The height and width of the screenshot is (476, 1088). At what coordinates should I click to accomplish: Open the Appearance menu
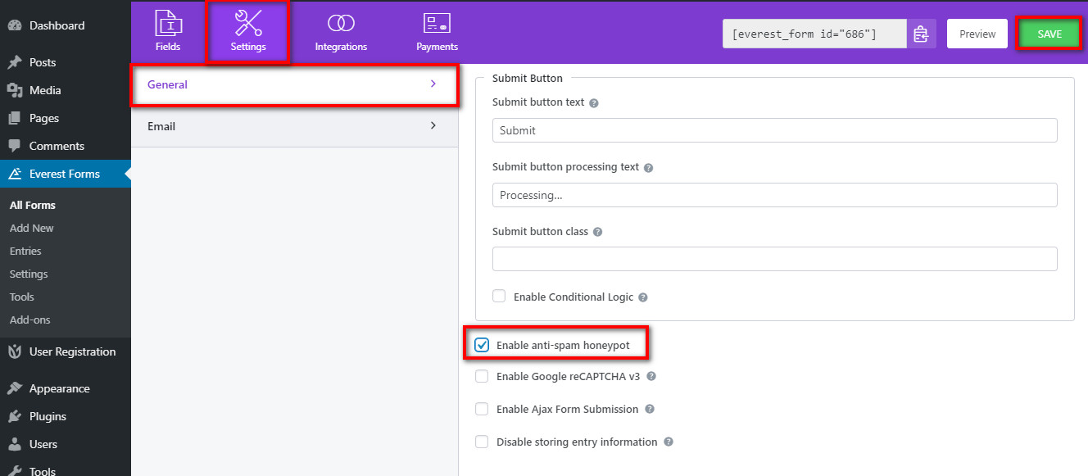tap(66, 388)
